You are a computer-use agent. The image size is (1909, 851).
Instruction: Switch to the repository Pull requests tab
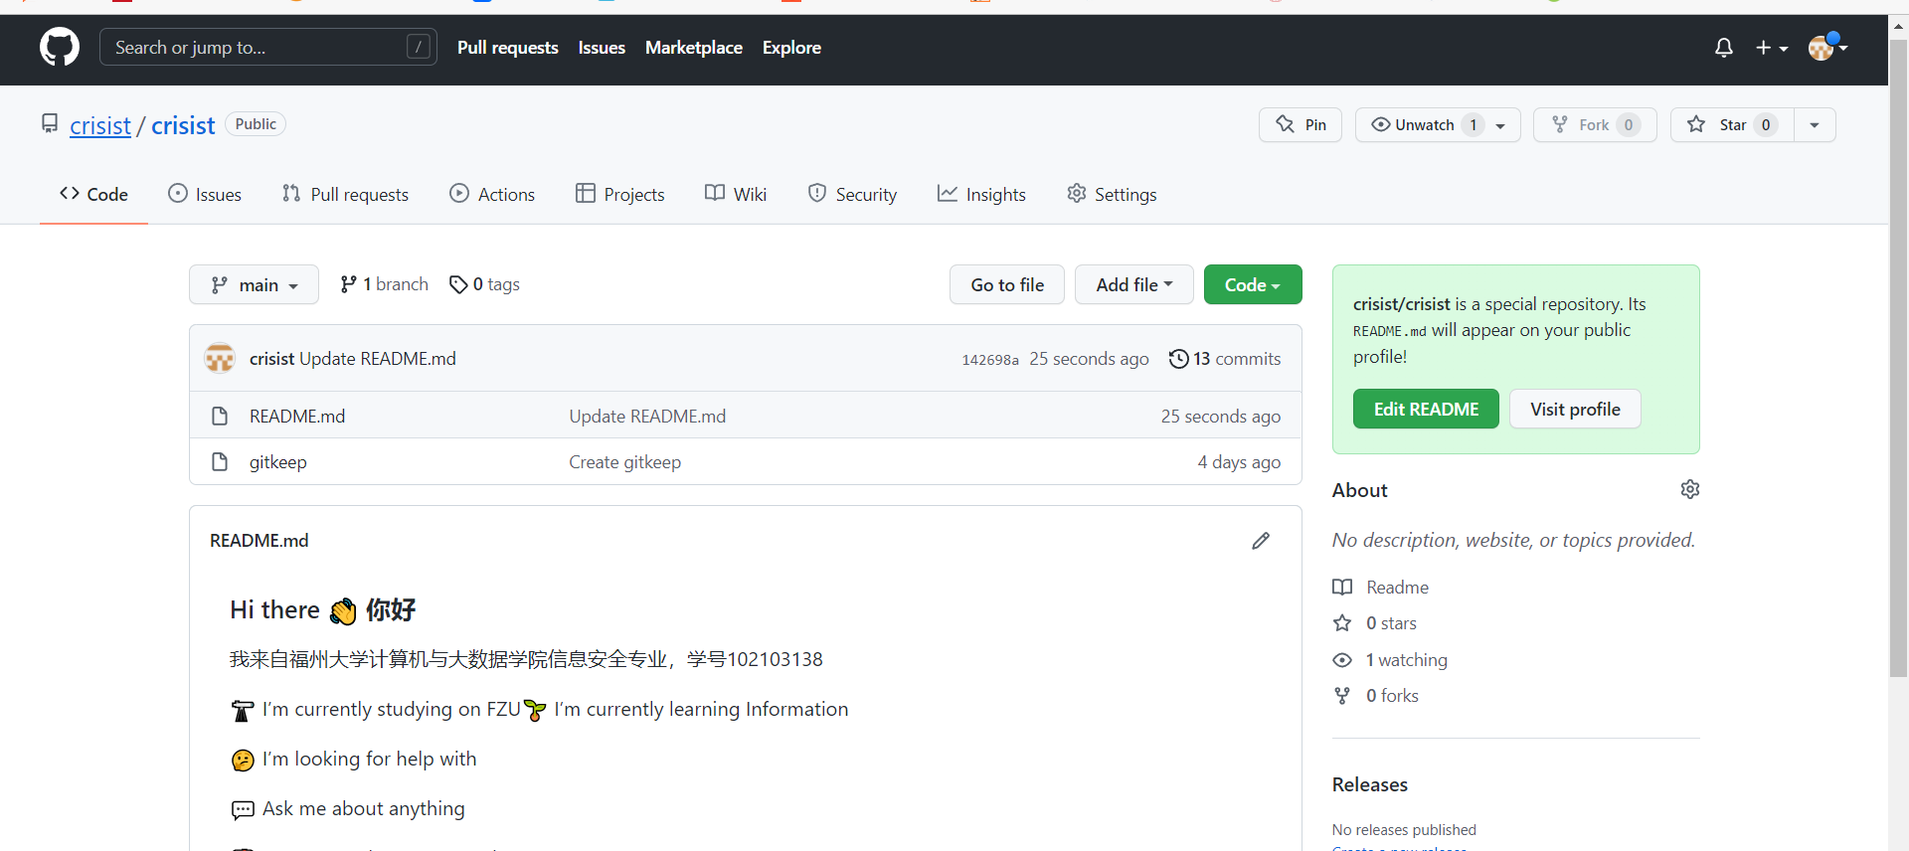pyautogui.click(x=345, y=194)
